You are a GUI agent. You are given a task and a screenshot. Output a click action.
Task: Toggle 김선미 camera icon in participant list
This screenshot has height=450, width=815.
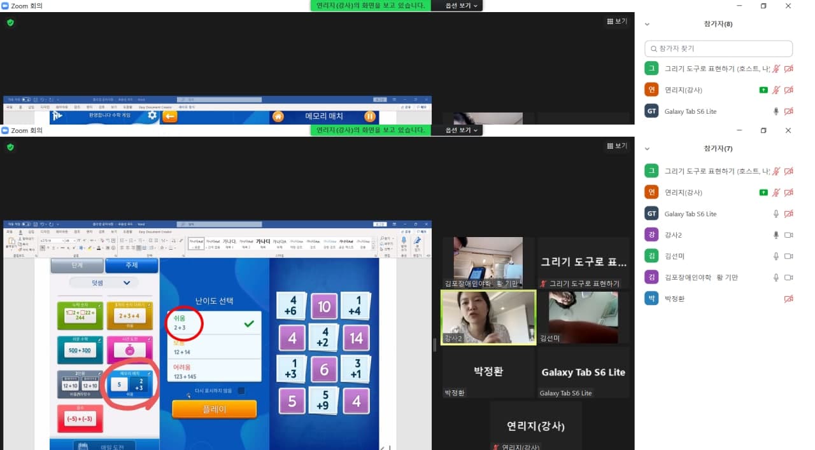point(788,256)
